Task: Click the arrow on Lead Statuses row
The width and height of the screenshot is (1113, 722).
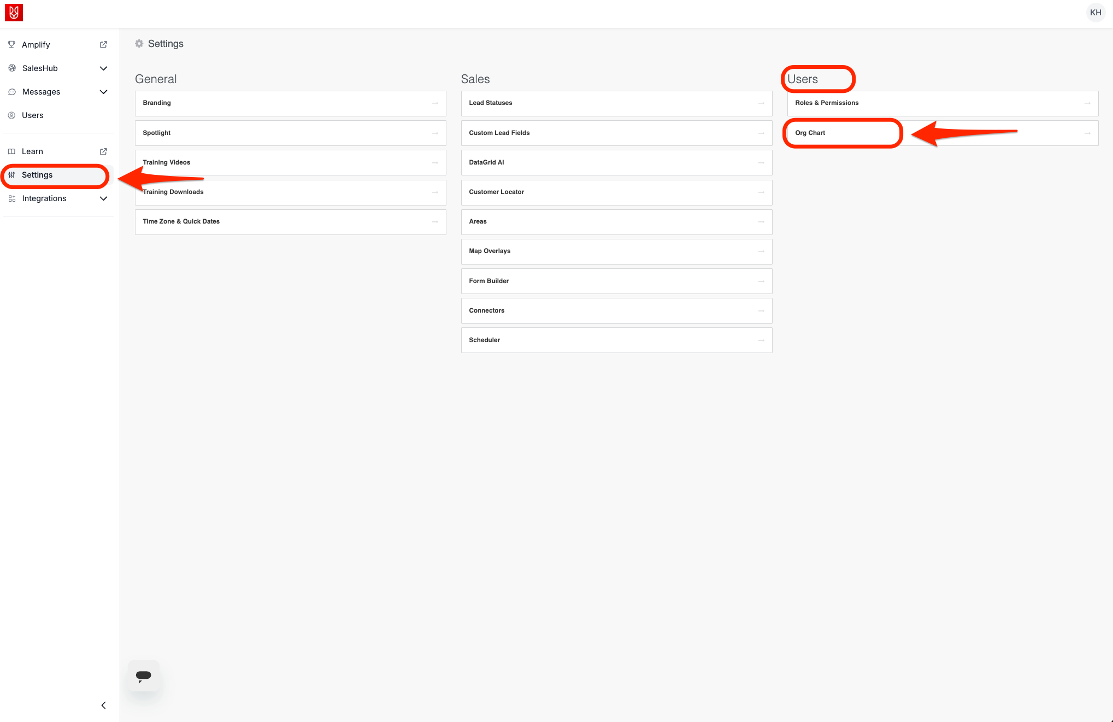Action: (761, 103)
